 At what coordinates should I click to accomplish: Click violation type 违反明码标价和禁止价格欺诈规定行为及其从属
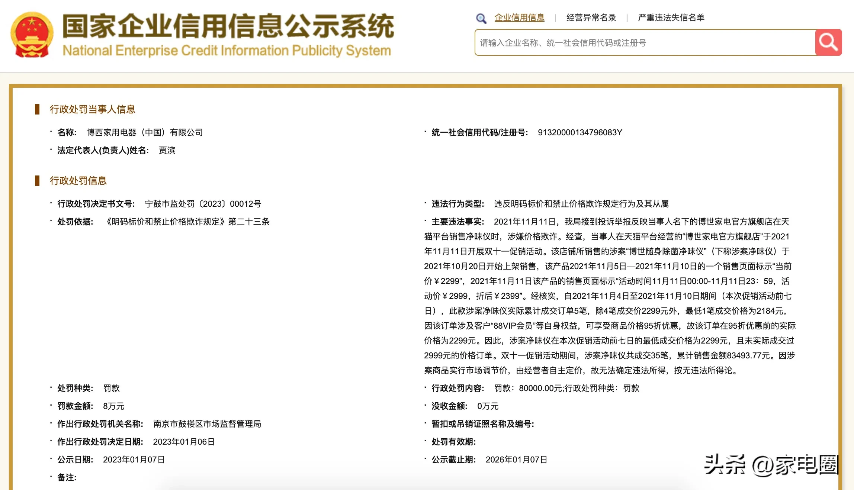click(581, 204)
